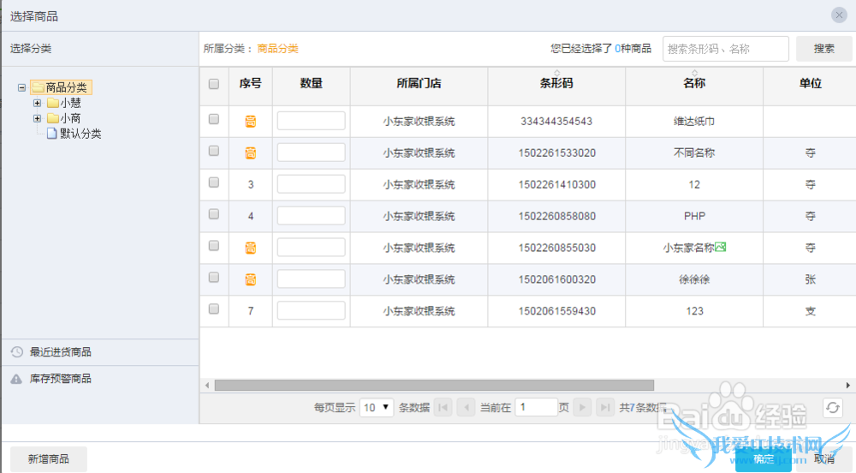The height and width of the screenshot is (473, 856).
Task: Close the 选择商品 dialog with the X icon
Action: point(839,15)
